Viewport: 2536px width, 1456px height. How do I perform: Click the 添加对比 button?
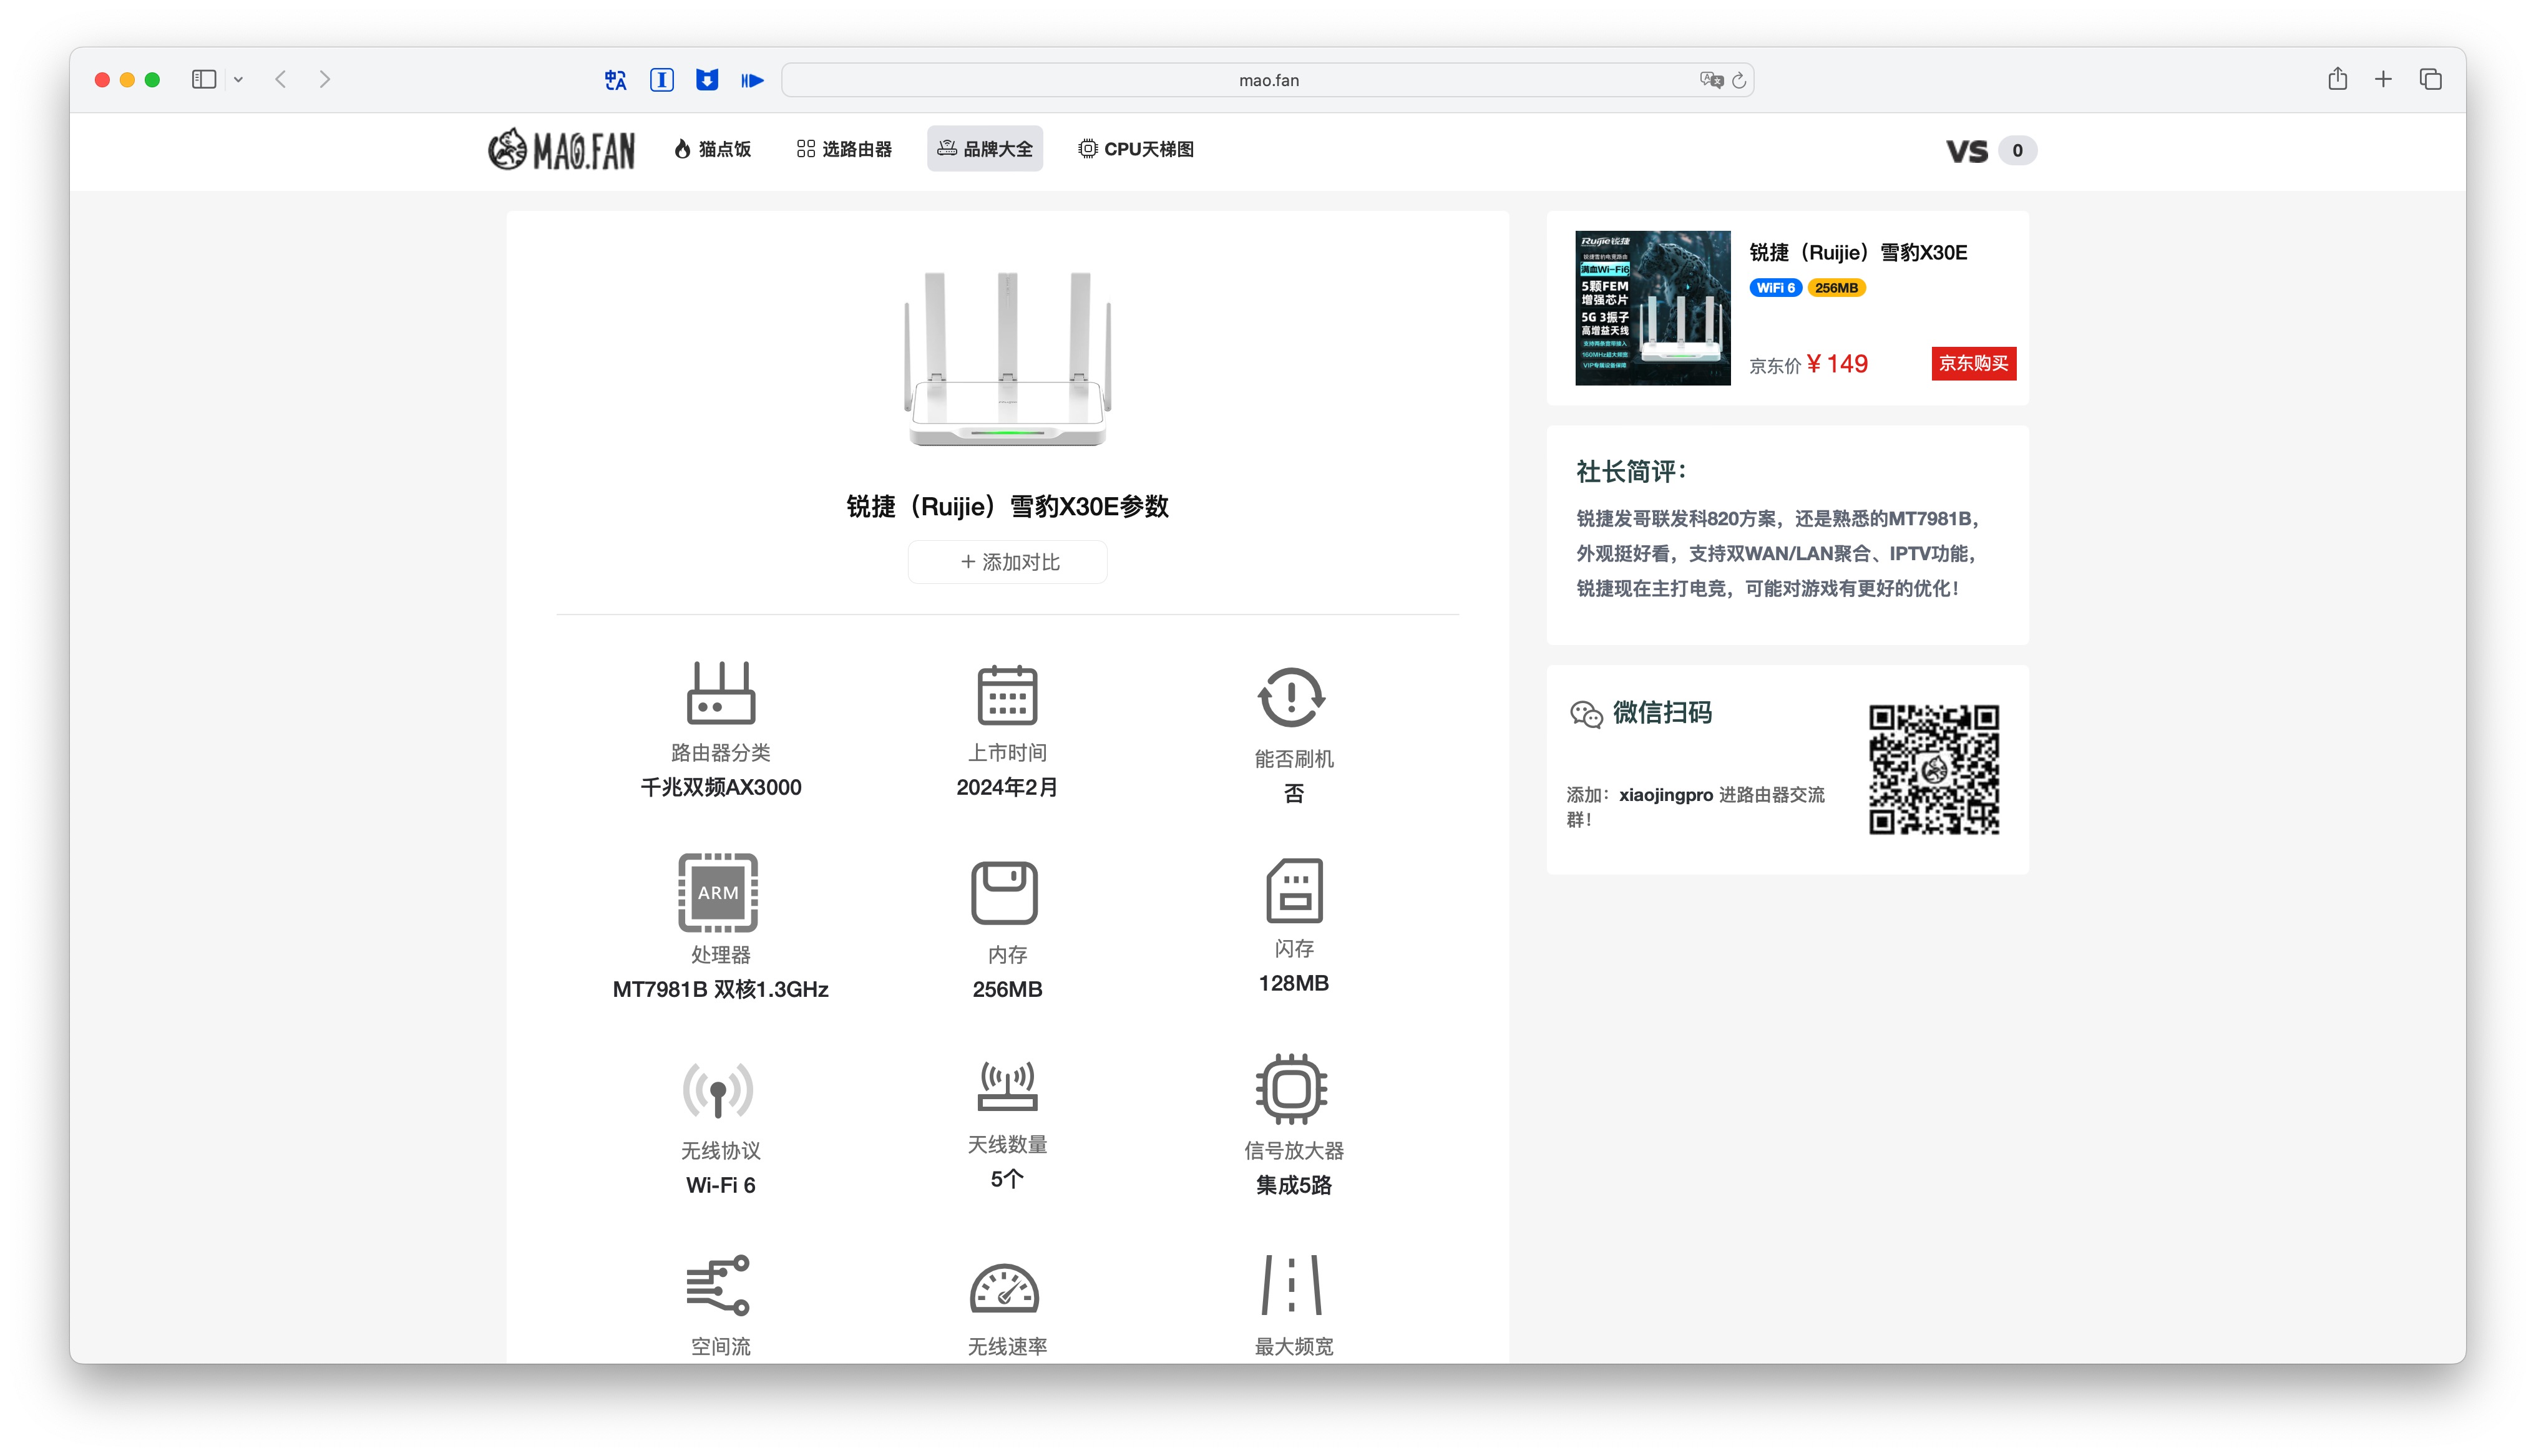click(x=1008, y=562)
